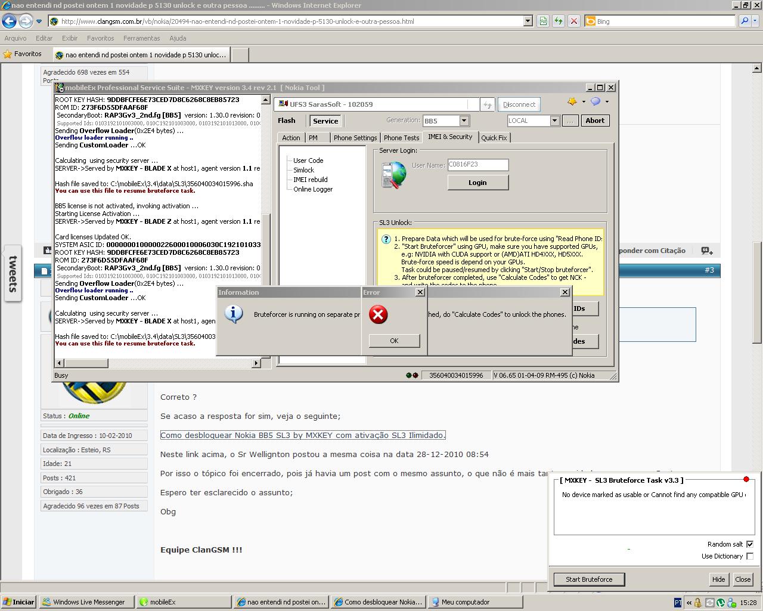Open the Ajuda menu

[x=178, y=38]
